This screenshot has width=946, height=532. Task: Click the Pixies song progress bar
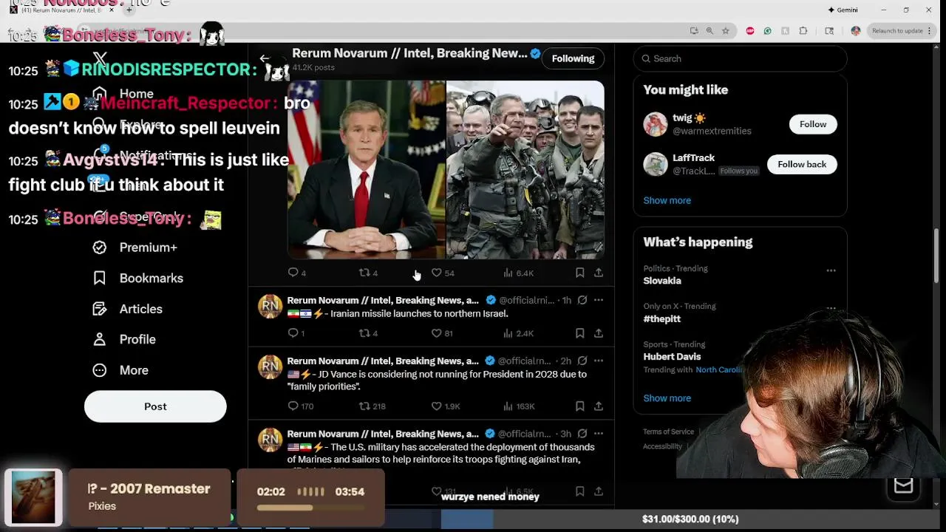310,508
